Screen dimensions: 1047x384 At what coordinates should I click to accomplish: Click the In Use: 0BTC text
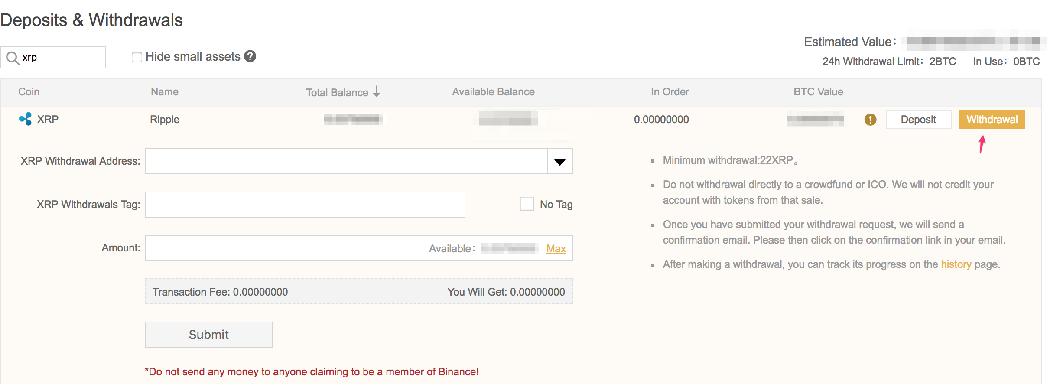pyautogui.click(x=1006, y=62)
